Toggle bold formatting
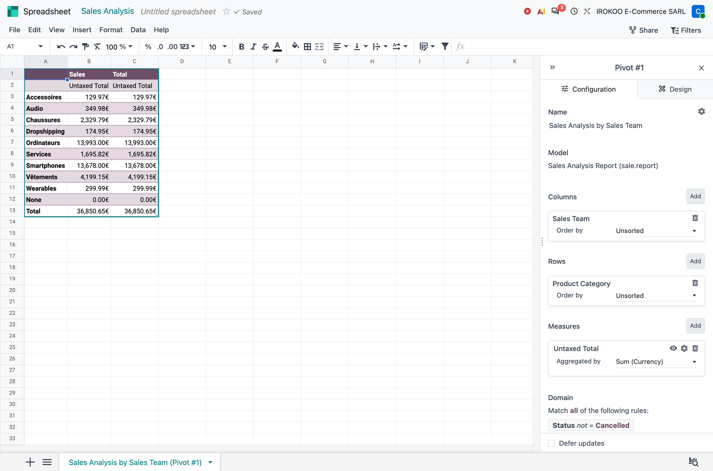Screen dimensions: 713x471 [241, 46]
